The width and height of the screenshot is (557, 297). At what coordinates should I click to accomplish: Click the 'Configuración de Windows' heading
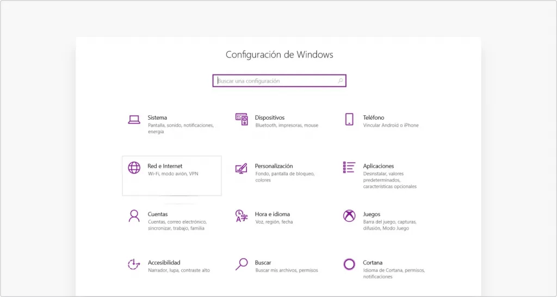point(280,55)
